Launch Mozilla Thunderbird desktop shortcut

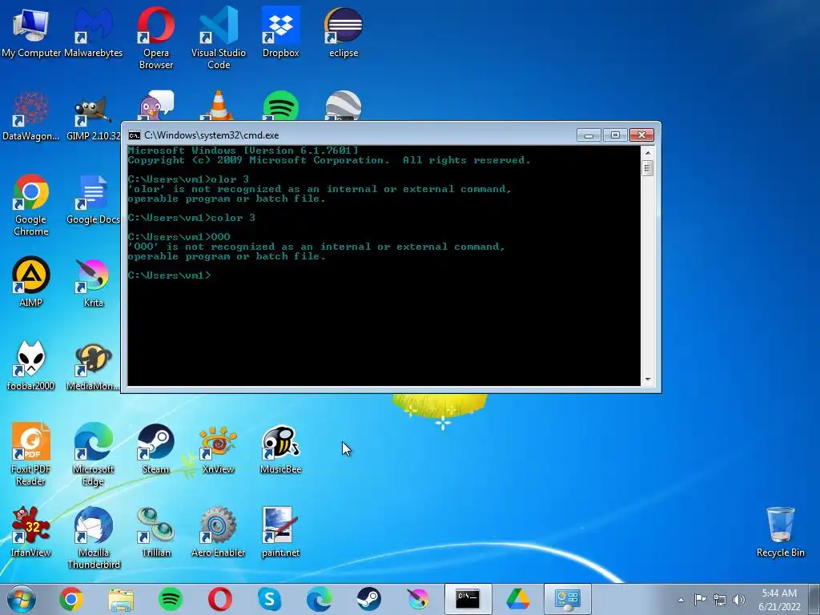pos(93,538)
